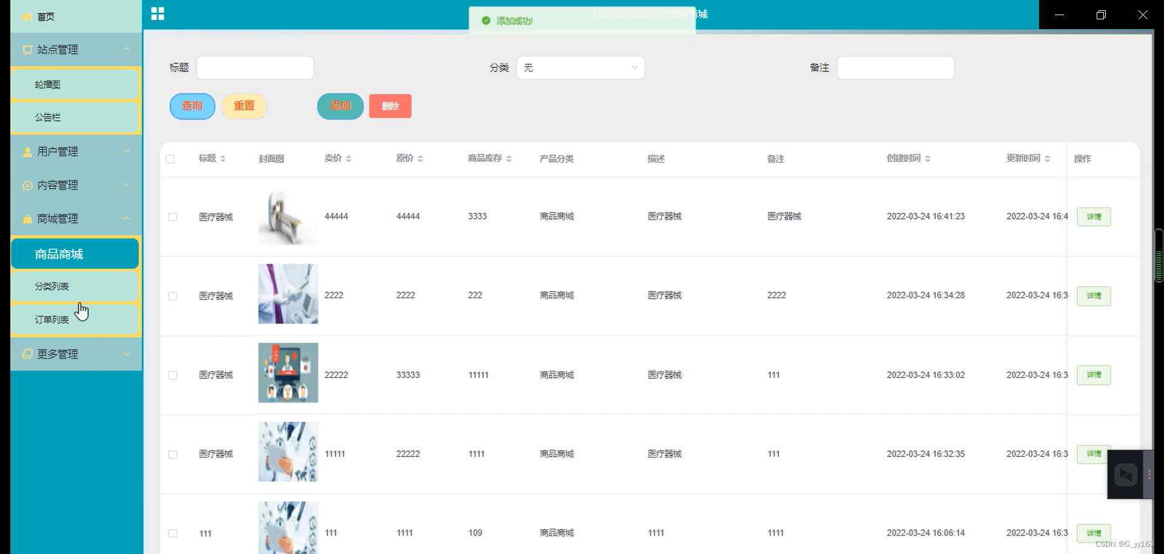1164x554 pixels.
Task: Collapse the 商城管理 menu section
Action: (75, 218)
